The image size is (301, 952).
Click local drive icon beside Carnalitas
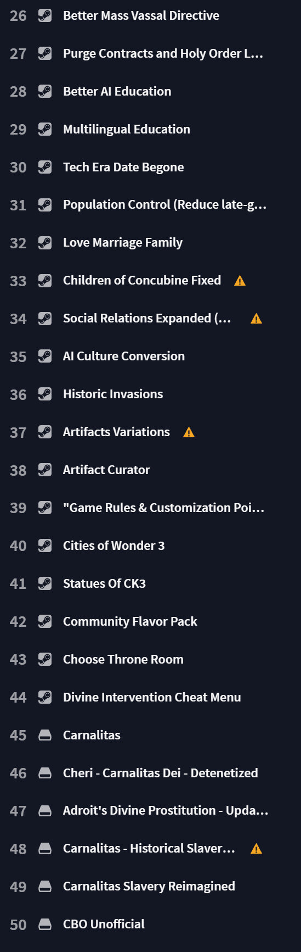click(x=45, y=735)
